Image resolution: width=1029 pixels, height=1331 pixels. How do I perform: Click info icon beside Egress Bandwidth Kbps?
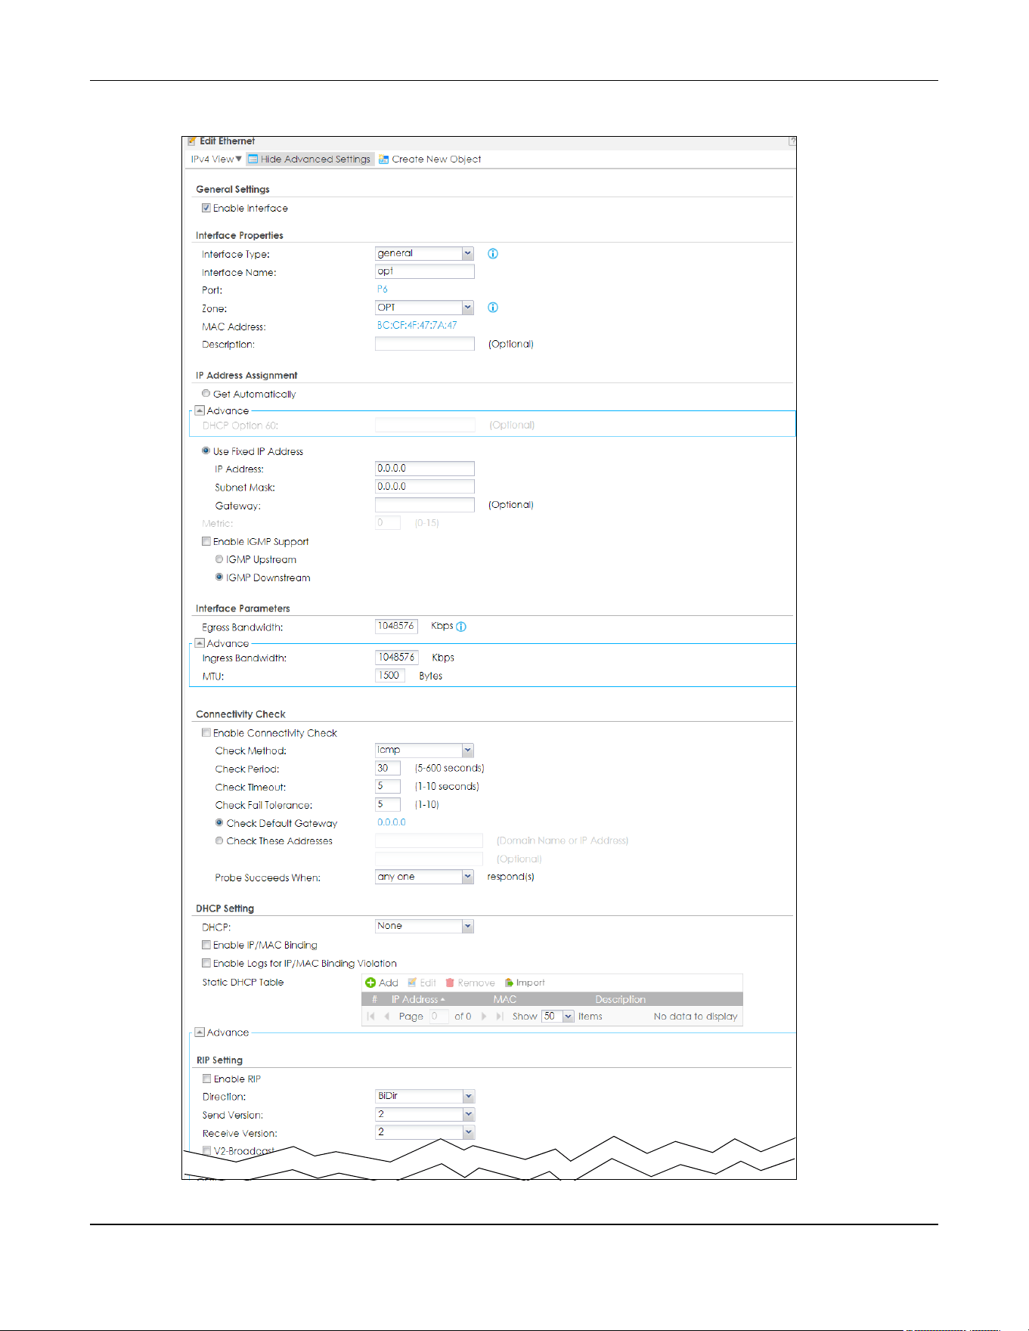pos(461,627)
